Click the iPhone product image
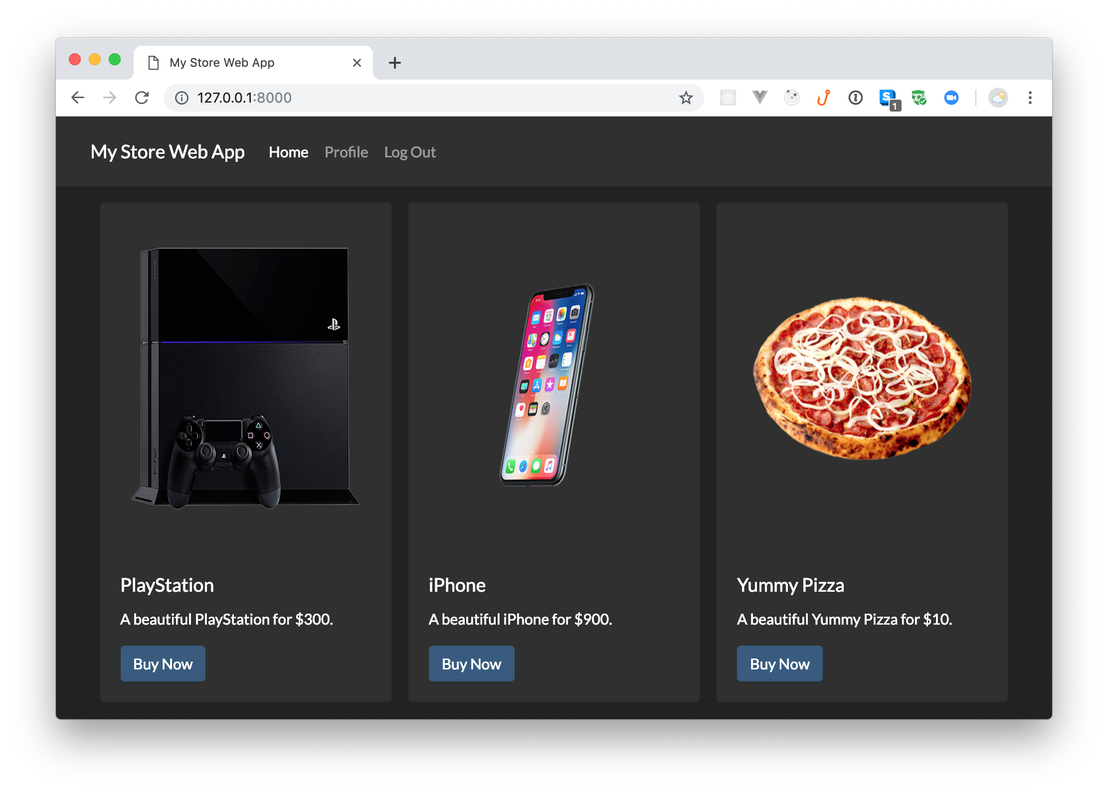 point(547,385)
